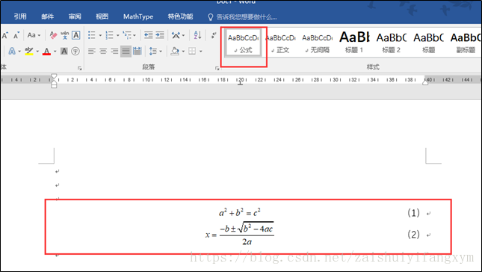The image size is (482, 272).
Task: Click the Pythagorean equation a²+b²=c²
Action: pyautogui.click(x=240, y=212)
